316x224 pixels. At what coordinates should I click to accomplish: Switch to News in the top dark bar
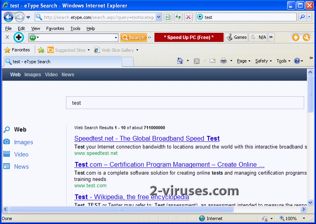pyautogui.click(x=68, y=75)
